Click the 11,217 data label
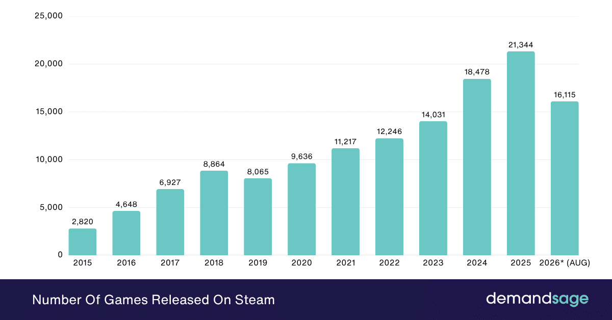Viewport: 612px width, 320px height. pos(345,142)
